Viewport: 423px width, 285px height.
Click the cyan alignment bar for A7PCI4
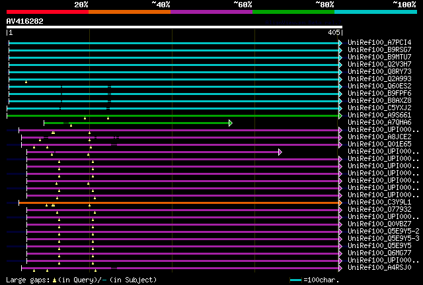click(174, 43)
